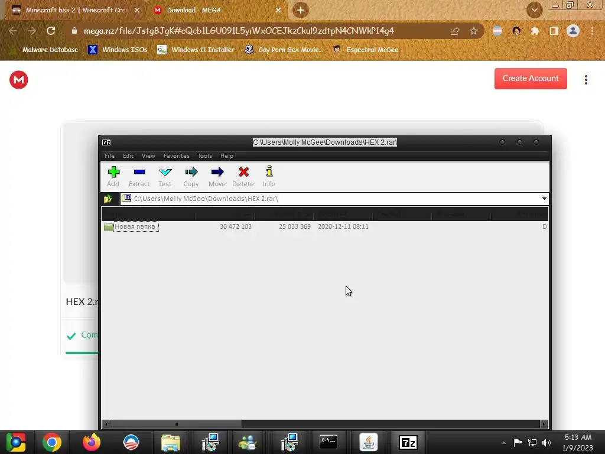Open the 7-Zip Edit menu

point(128,156)
